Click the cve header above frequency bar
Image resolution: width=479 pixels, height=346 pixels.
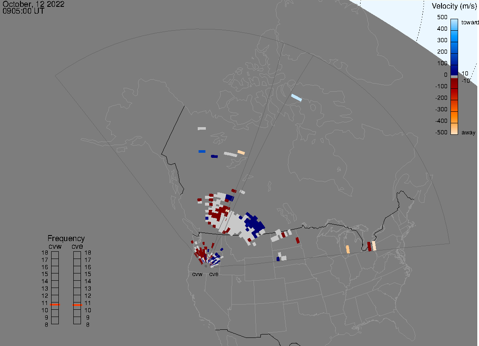77,247
